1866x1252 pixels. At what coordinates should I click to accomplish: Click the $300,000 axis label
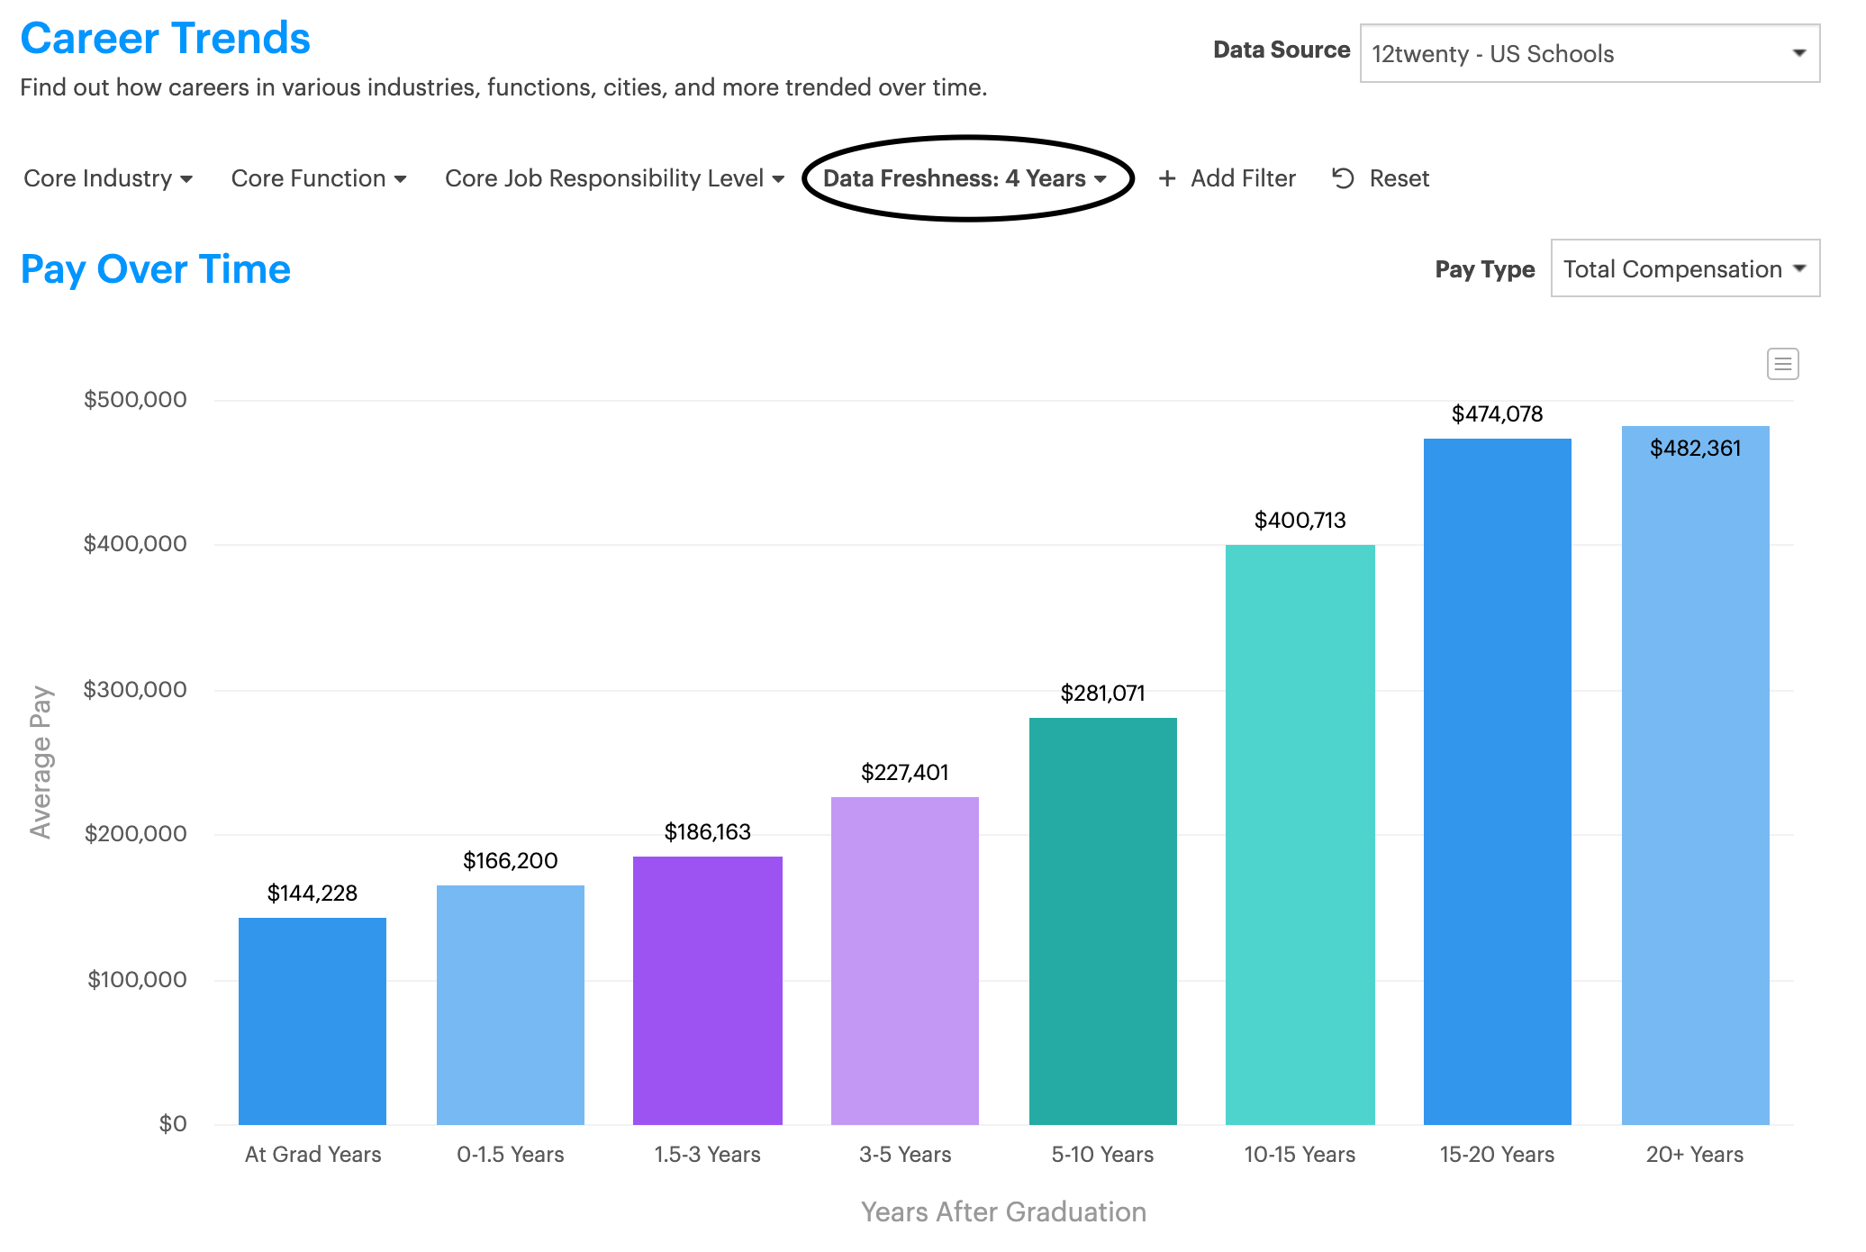click(135, 689)
